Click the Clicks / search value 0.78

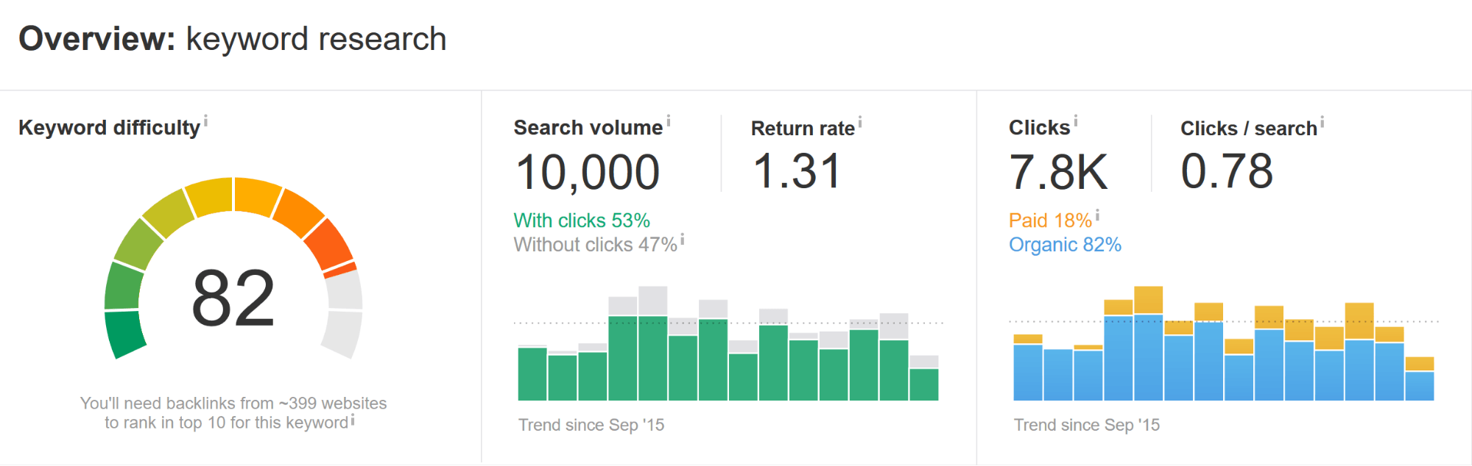click(x=1227, y=171)
